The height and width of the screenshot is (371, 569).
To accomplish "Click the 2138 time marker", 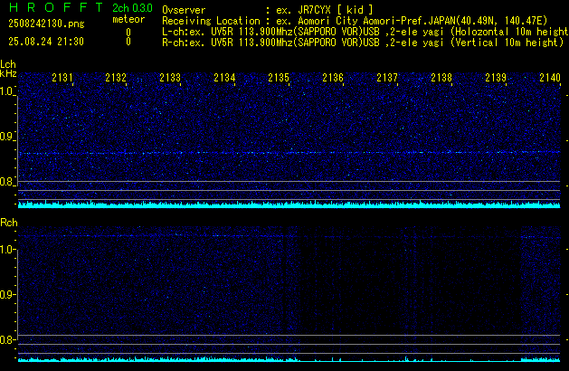I will point(441,78).
